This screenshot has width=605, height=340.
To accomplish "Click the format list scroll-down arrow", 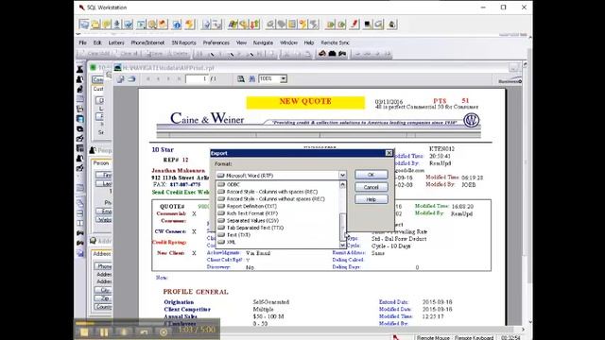I will pyautogui.click(x=342, y=245).
